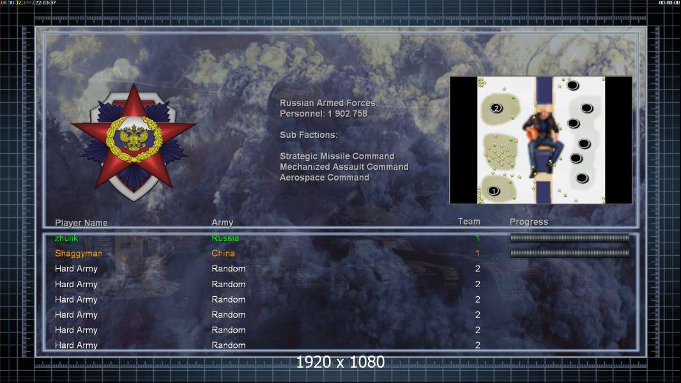This screenshot has height=383, width=681.
Task: Select player name zhulik
Action: coord(66,237)
